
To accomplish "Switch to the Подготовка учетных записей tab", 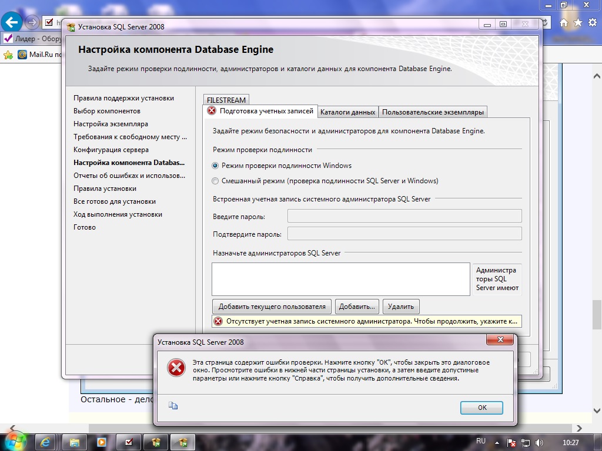I will click(x=260, y=111).
